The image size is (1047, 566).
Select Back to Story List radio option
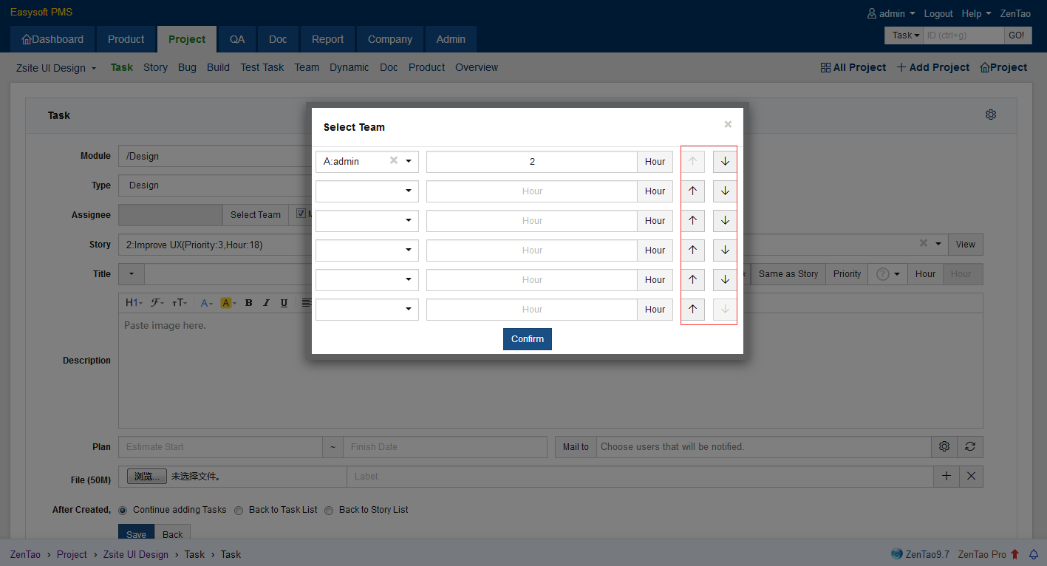(329, 510)
